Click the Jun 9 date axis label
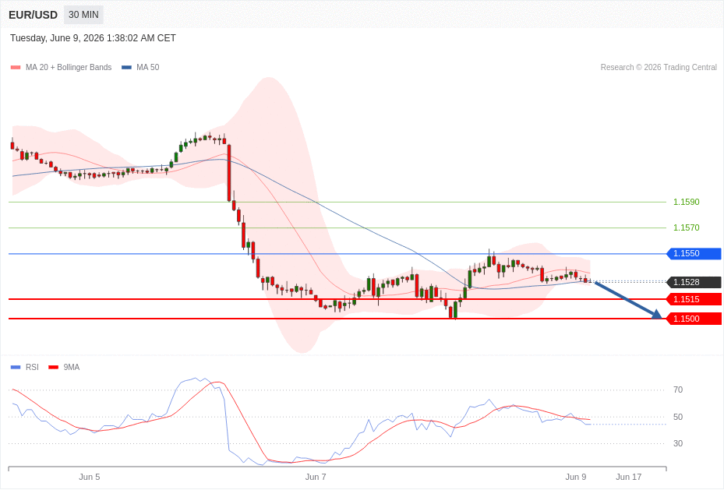Image resolution: width=724 pixels, height=490 pixels. click(576, 477)
